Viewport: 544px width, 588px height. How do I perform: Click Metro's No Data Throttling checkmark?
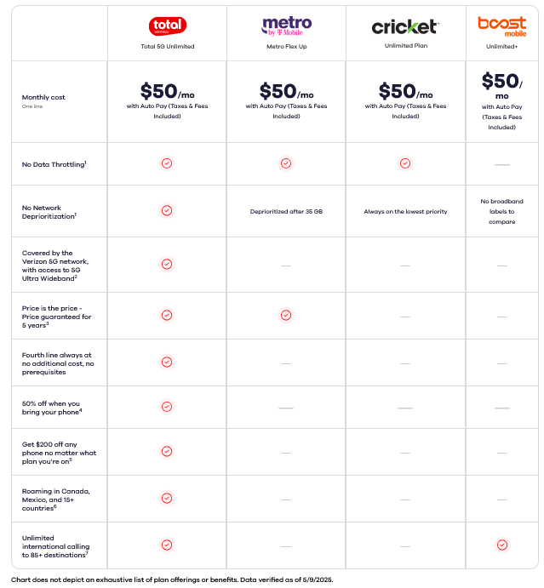286,163
